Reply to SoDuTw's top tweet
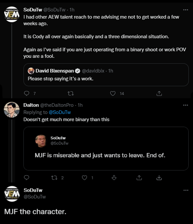This screenshot has height=224, width=193. pyautogui.click(x=26, y=93)
